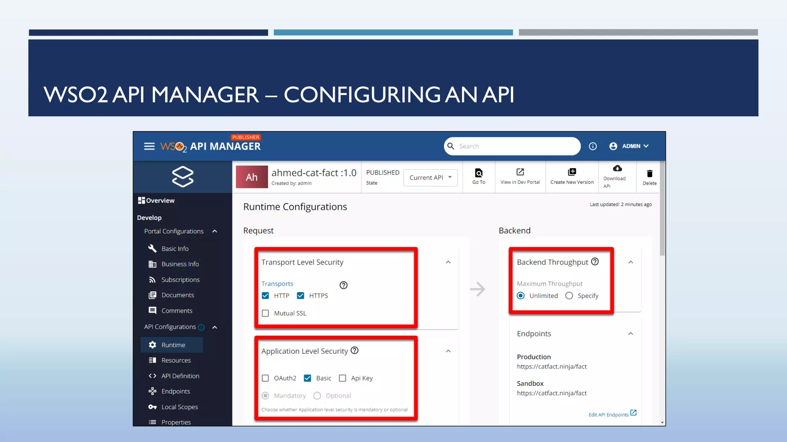Click the admin user avatar icon
Screen dimensions: 787x442
coord(613,146)
